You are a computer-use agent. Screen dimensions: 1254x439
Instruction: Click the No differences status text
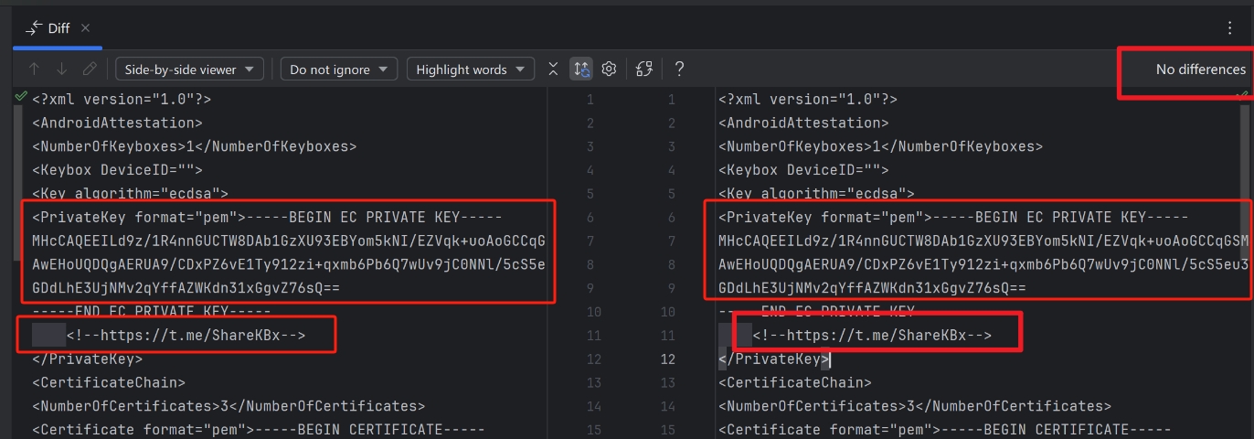coord(1200,70)
